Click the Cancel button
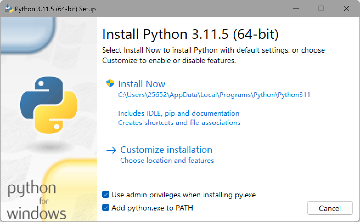 pos(330,208)
